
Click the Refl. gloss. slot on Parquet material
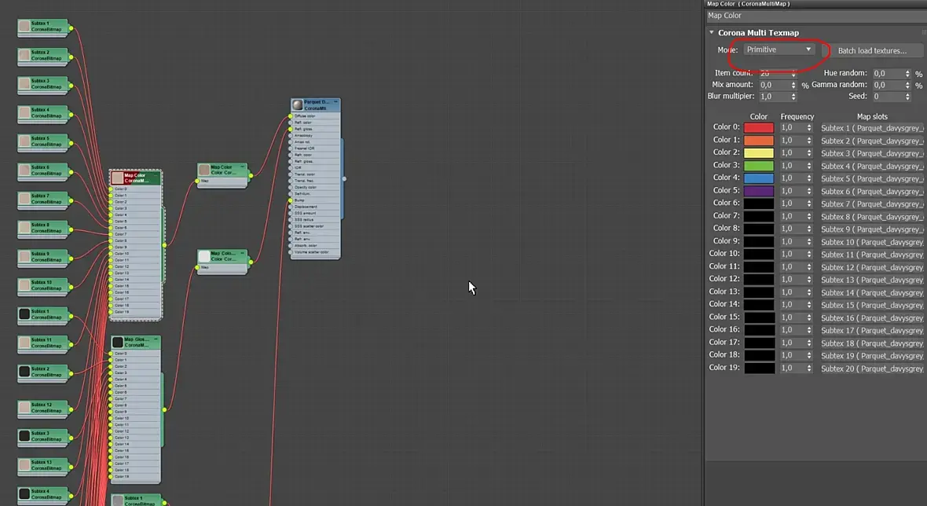[315, 129]
